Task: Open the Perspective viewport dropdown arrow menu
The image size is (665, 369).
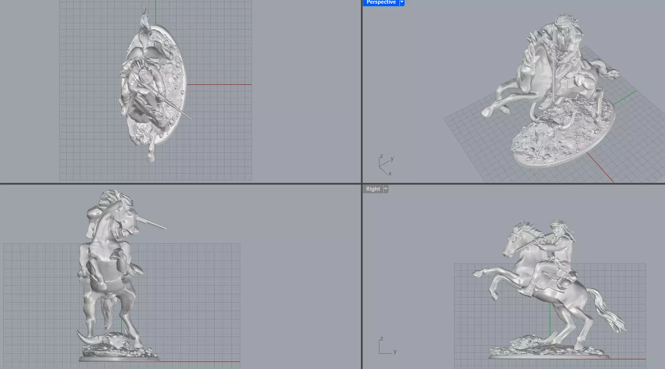Action: coord(402,2)
